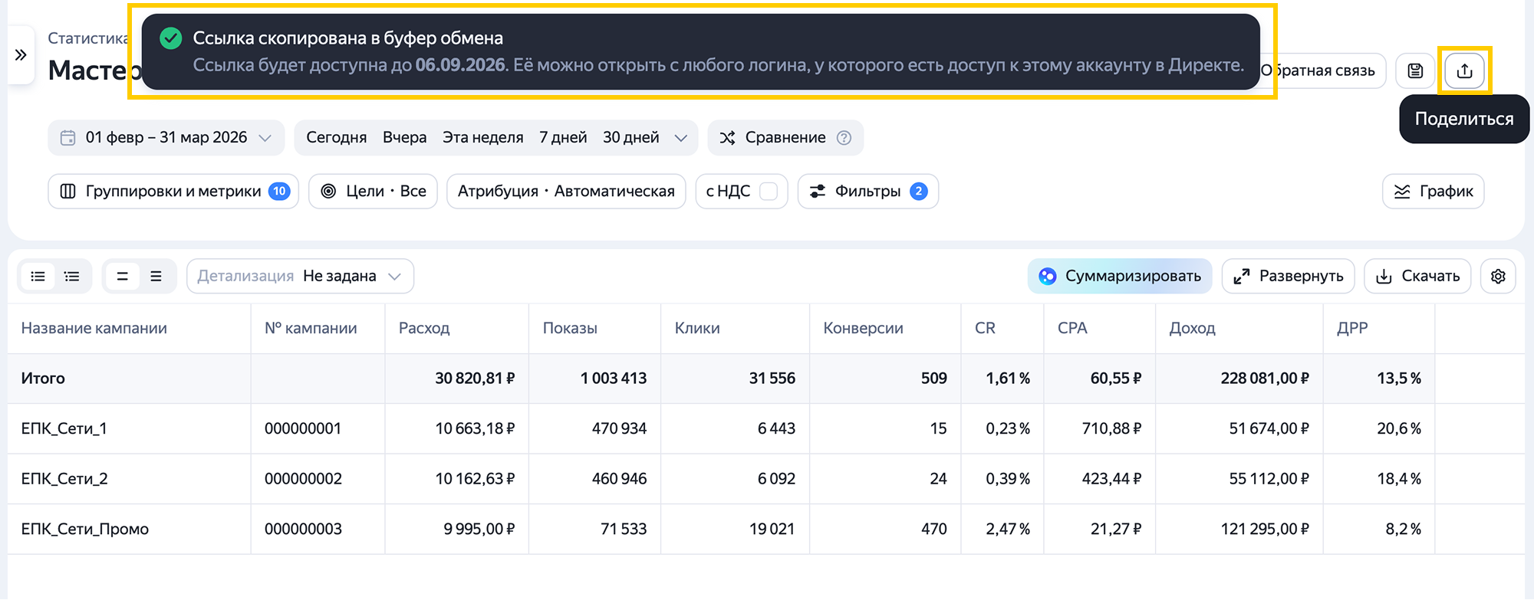Sort by the ДРР column header
The image size is (1534, 600).
[x=1352, y=329]
